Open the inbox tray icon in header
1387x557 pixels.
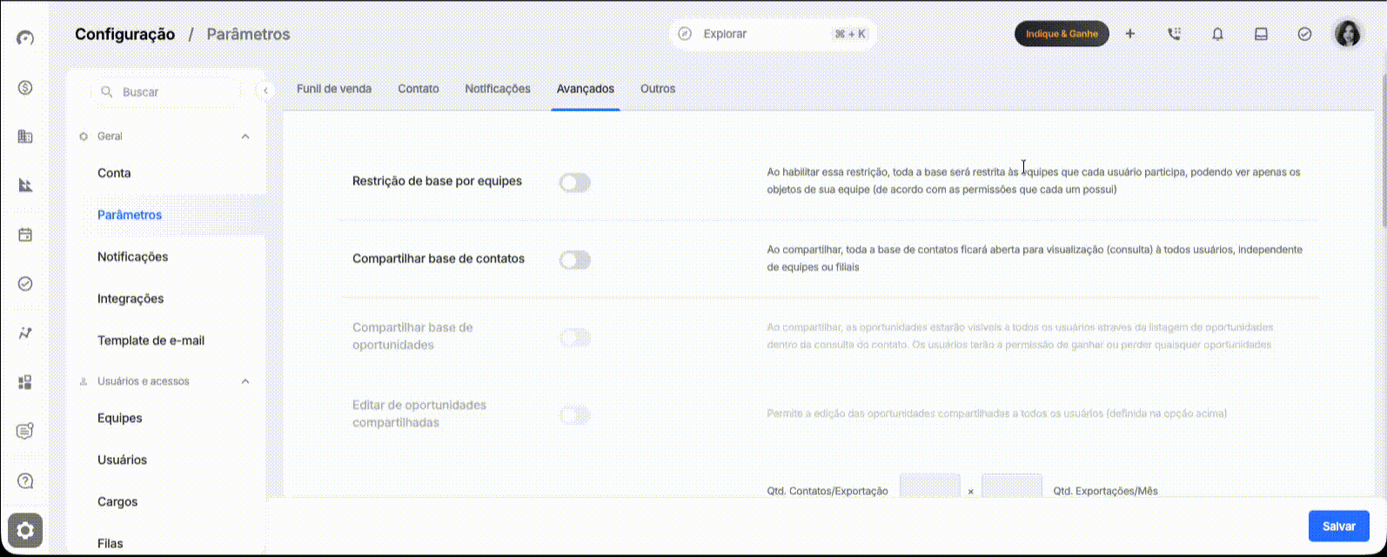pyautogui.click(x=1261, y=34)
